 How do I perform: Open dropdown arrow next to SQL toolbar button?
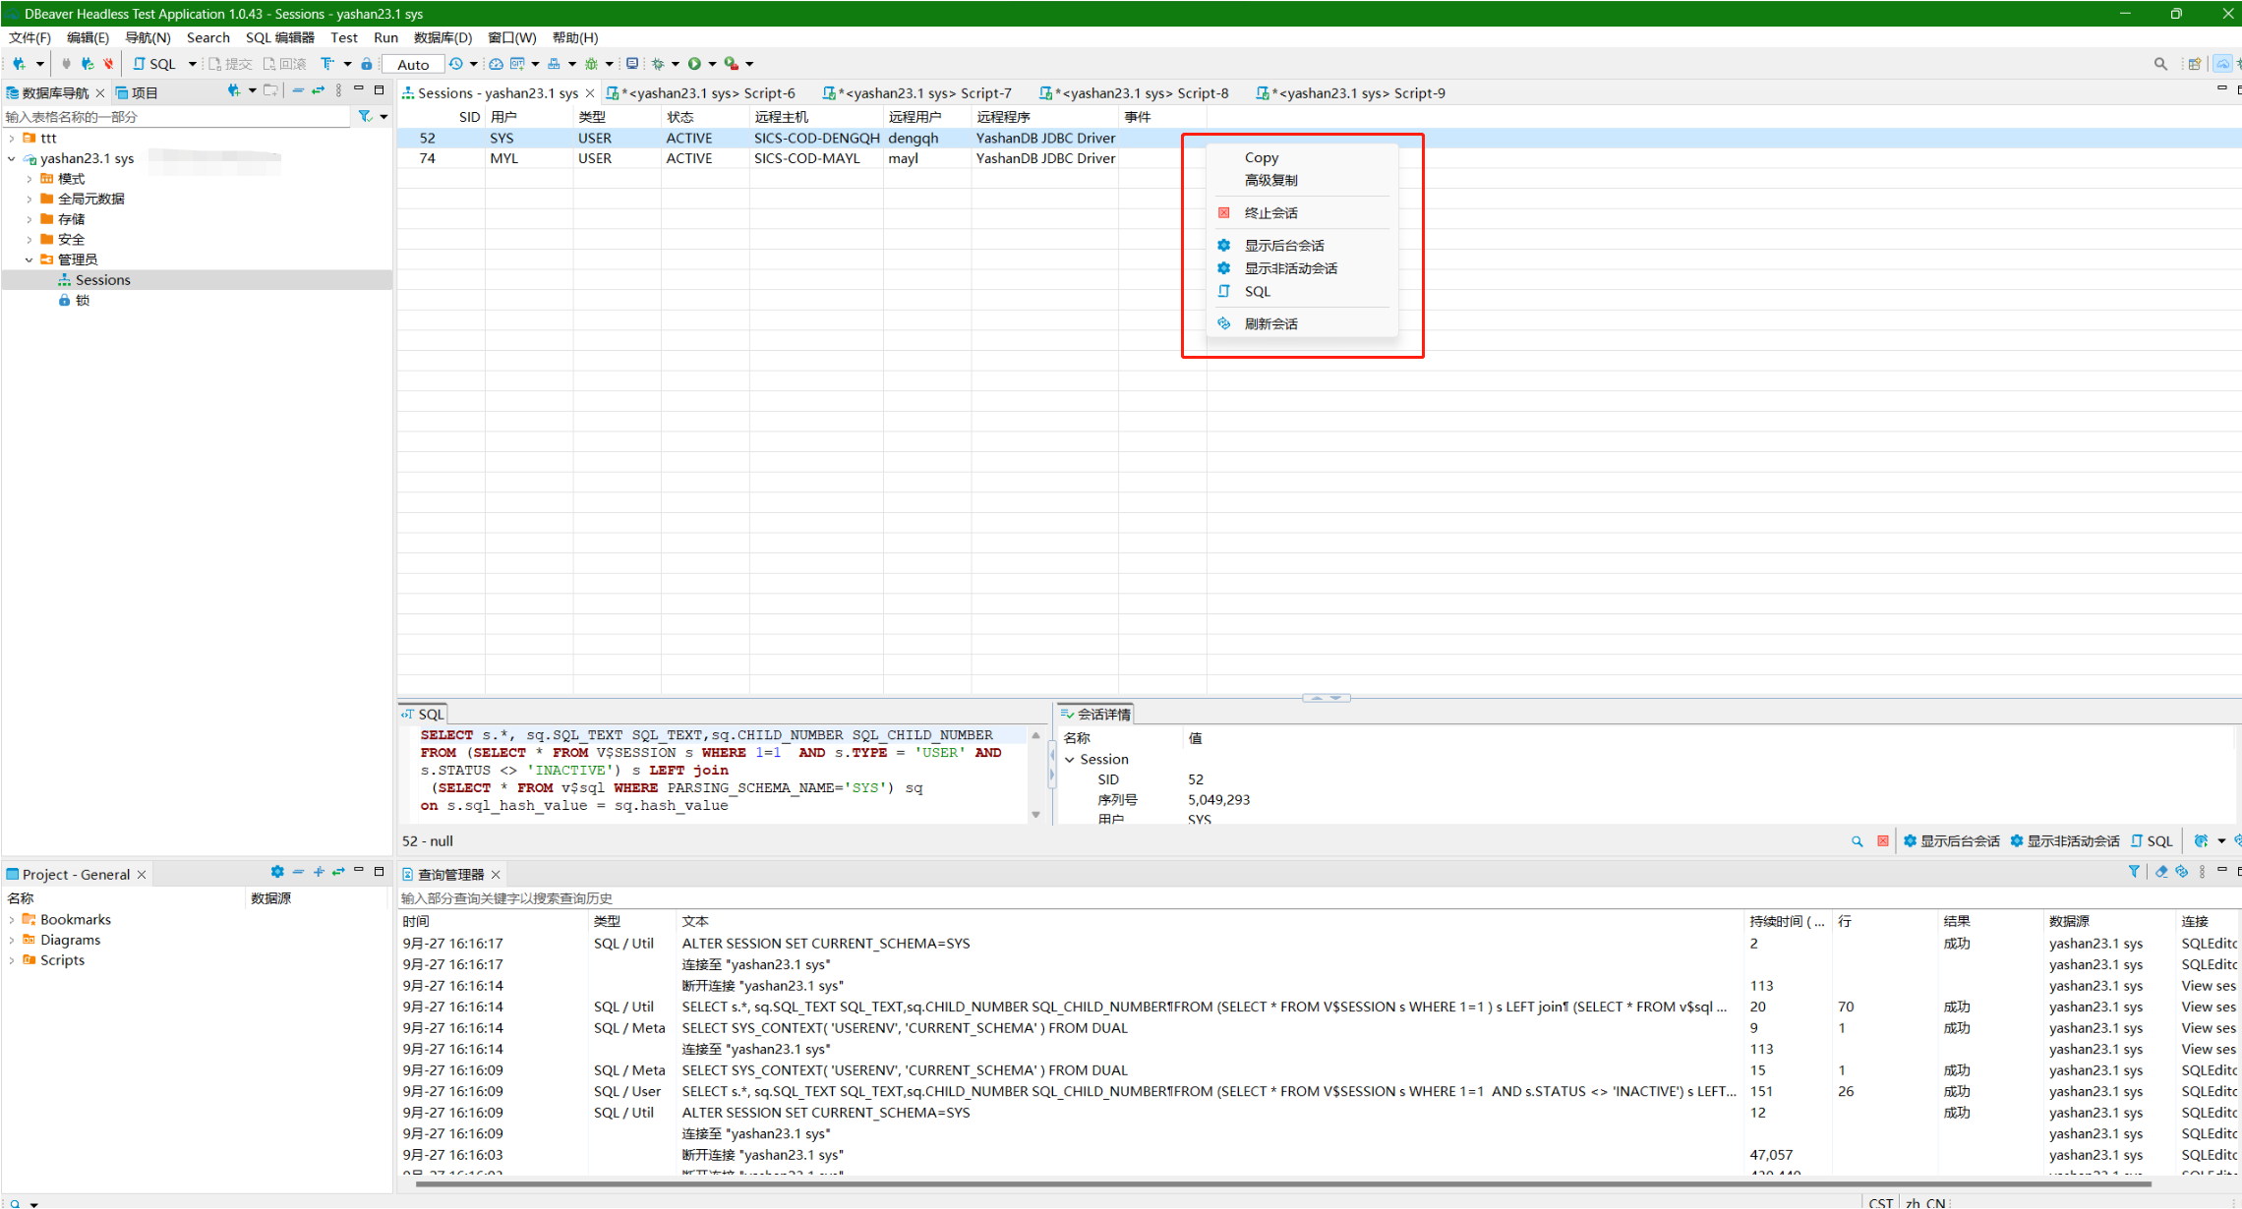click(x=192, y=64)
